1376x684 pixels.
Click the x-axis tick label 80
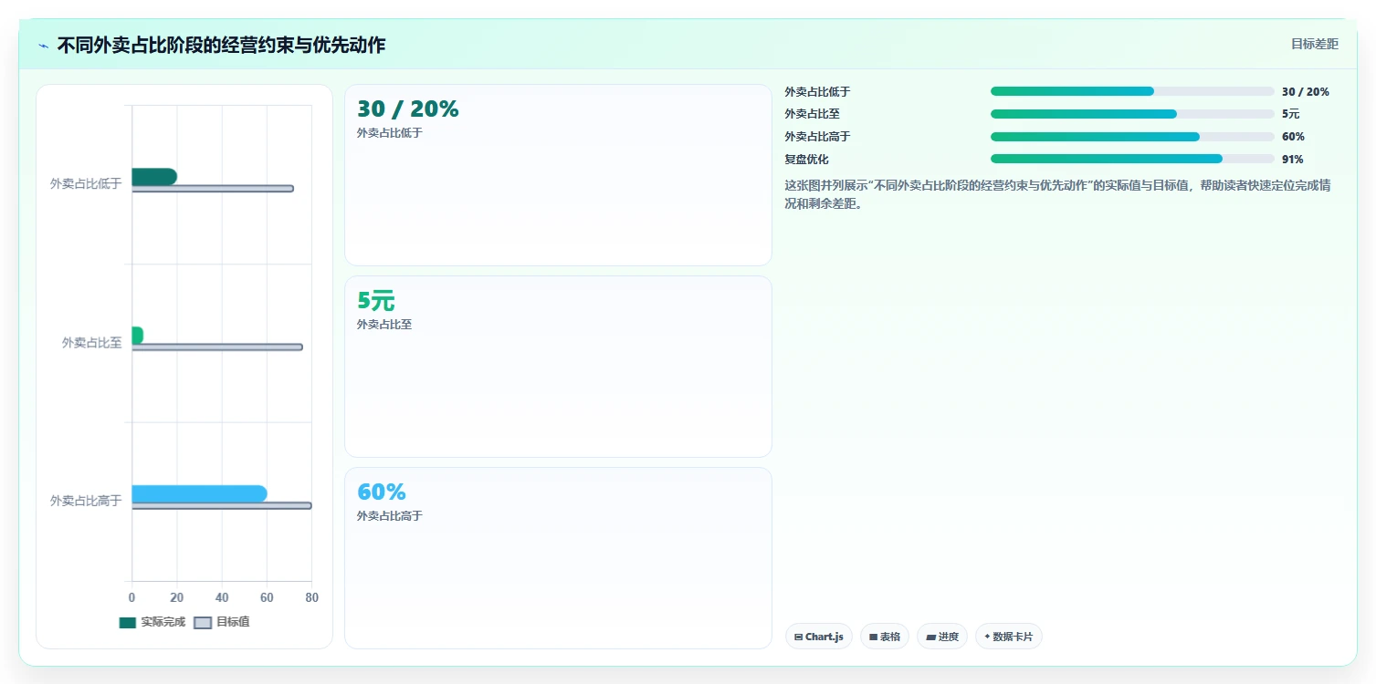[311, 597]
